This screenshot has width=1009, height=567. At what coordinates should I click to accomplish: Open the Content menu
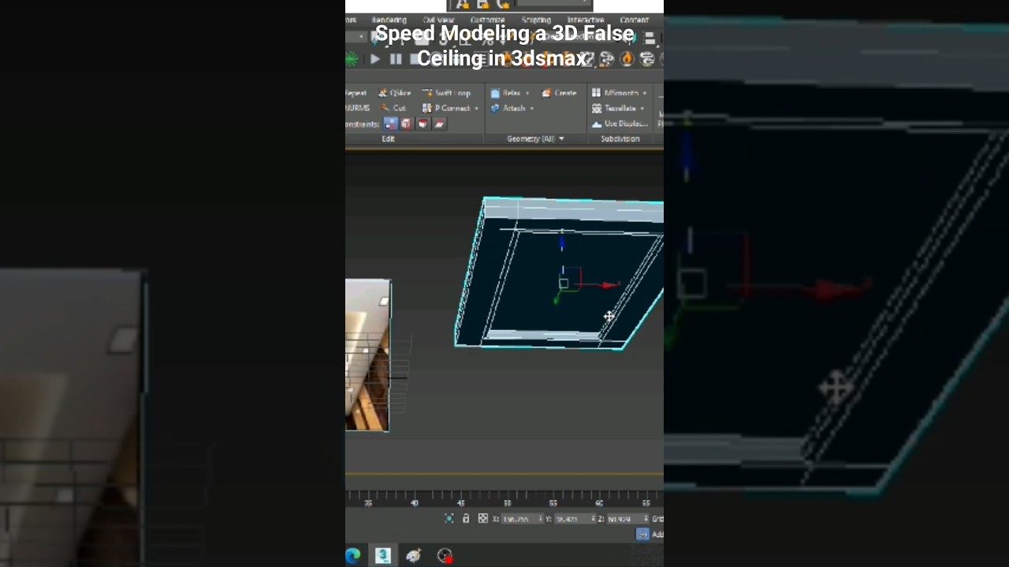[x=634, y=20]
